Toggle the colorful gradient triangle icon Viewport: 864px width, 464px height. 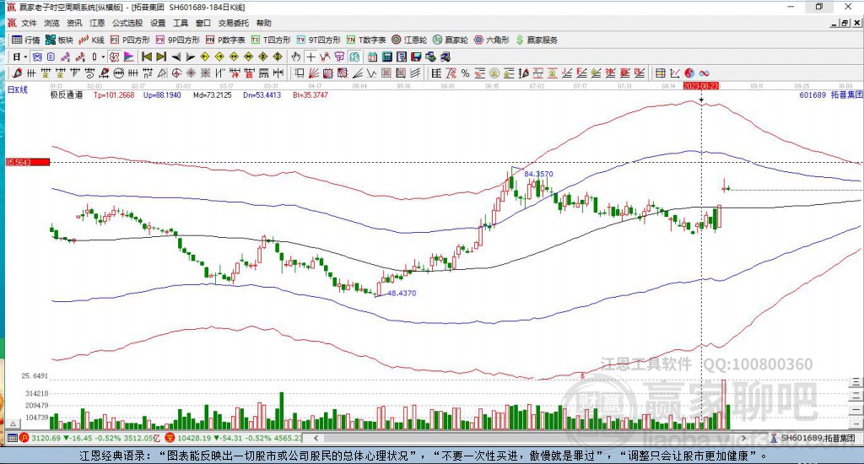[x=128, y=57]
